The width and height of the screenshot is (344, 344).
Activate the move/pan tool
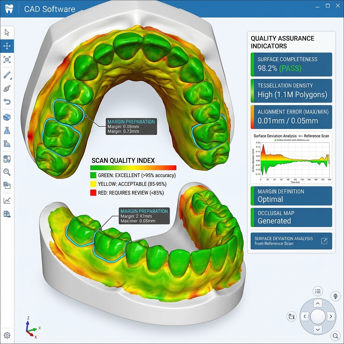tap(7, 46)
